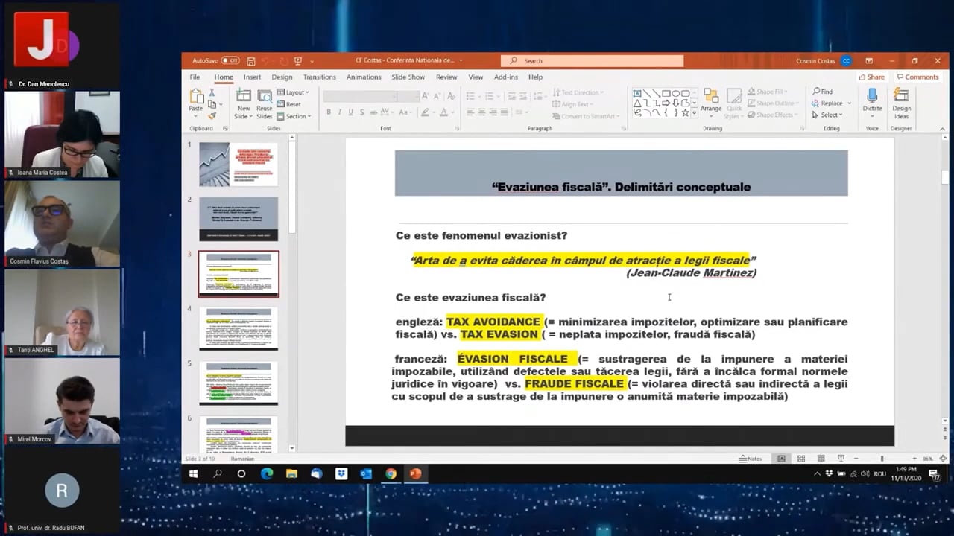
Task: Click the Reuse Slides icon
Action: (265, 96)
